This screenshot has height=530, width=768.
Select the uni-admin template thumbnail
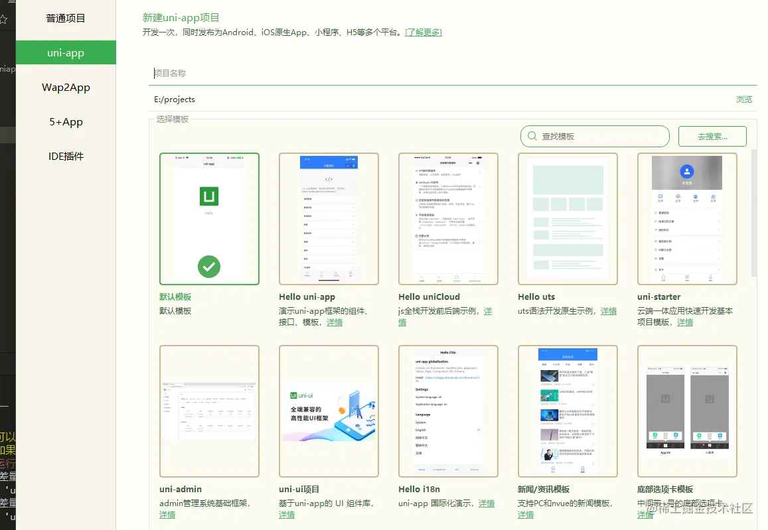pos(209,411)
